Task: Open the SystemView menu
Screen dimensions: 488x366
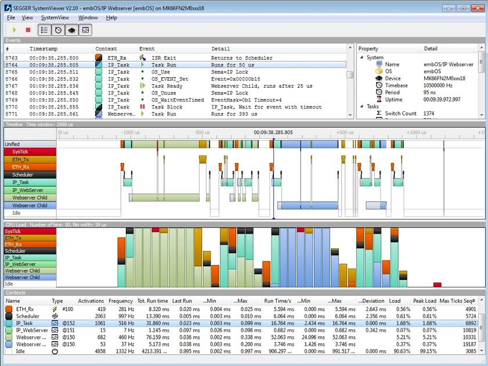Action: coord(55,17)
